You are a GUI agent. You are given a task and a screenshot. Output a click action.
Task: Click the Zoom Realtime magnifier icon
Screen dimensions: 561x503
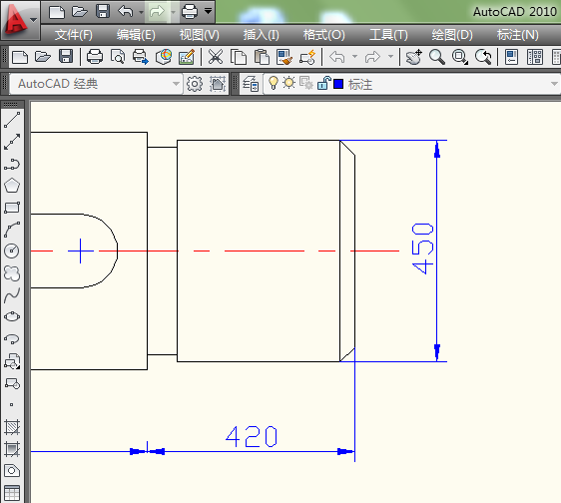(x=437, y=57)
